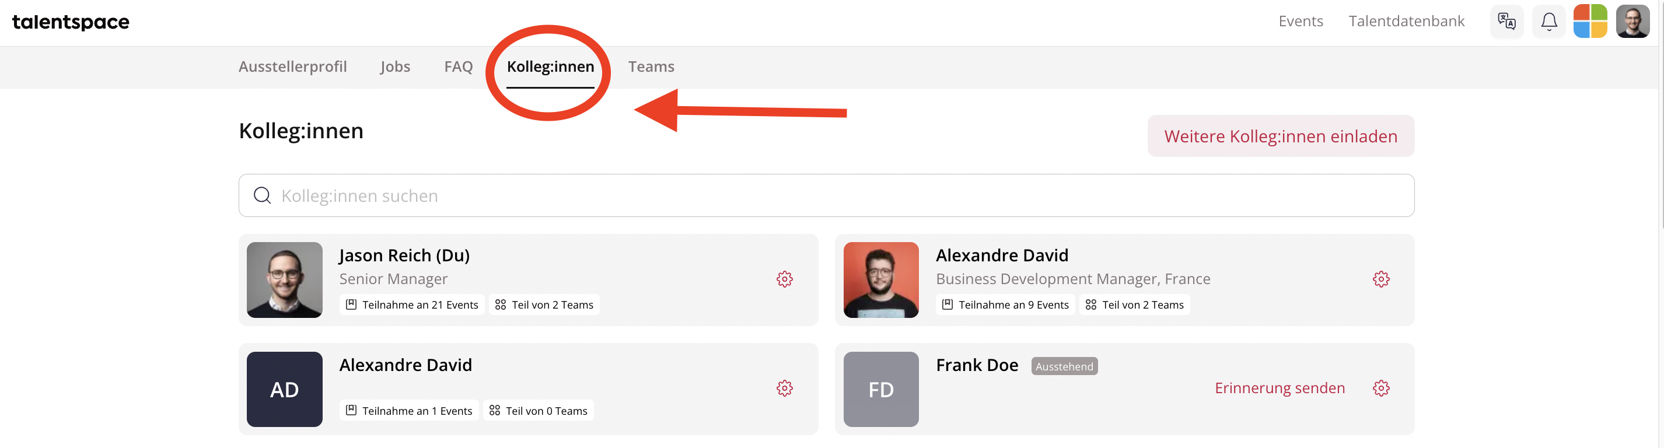Screen dimensions: 1664x448
Task: Go to talentspace home logo
Action: pyautogui.click(x=71, y=22)
